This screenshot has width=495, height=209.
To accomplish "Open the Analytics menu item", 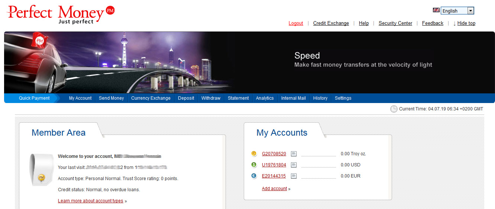I will pos(265,98).
